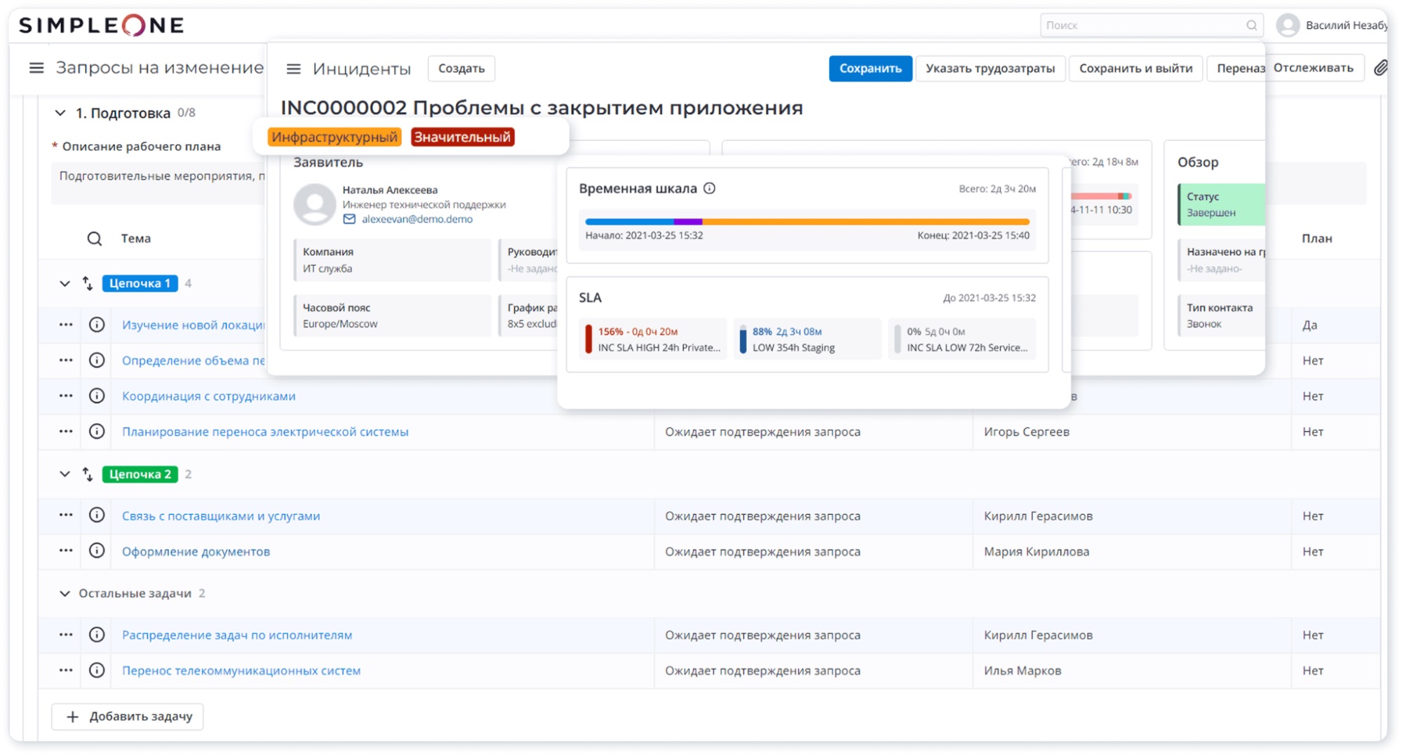Collapse the 1. Подготовка section
The width and height of the screenshot is (1402, 756).
(60, 113)
